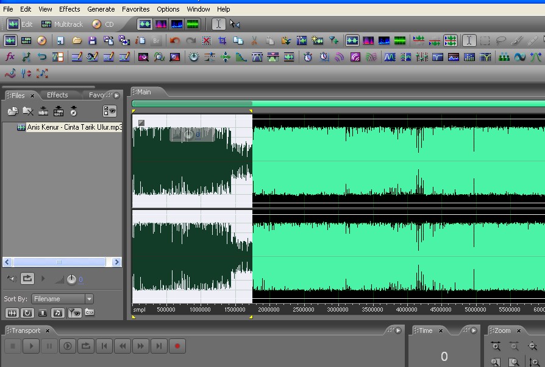
Task: Open the Transport panel options arrow menu
Action: (398, 330)
